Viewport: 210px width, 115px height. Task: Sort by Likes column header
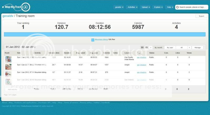(178, 53)
